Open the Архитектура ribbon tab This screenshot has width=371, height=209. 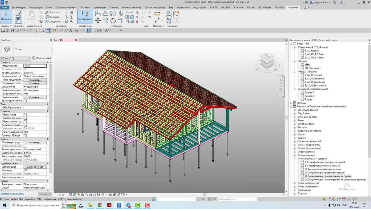tap(19, 8)
